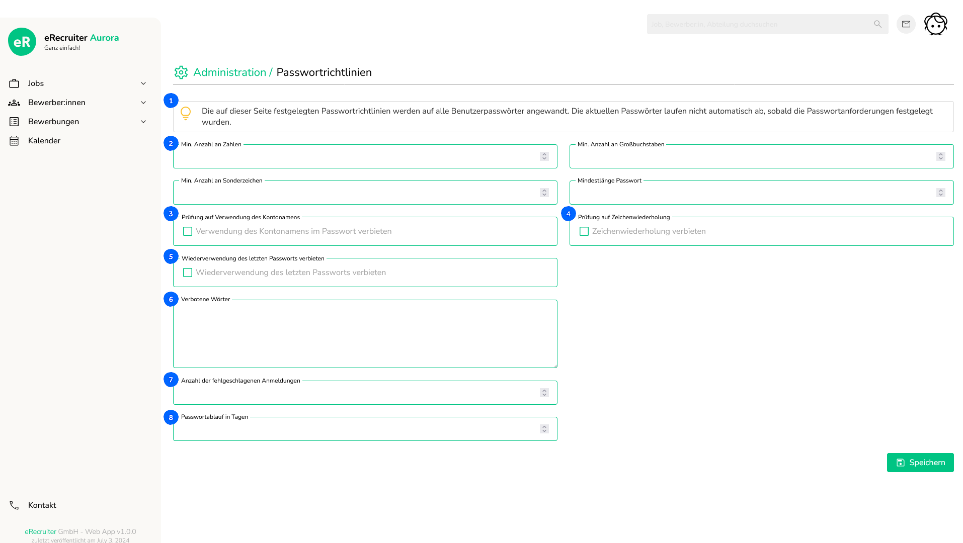Adjust Min. Anzahl an Großbuchstaben stepper
The width and height of the screenshot is (963, 543).
(941, 156)
